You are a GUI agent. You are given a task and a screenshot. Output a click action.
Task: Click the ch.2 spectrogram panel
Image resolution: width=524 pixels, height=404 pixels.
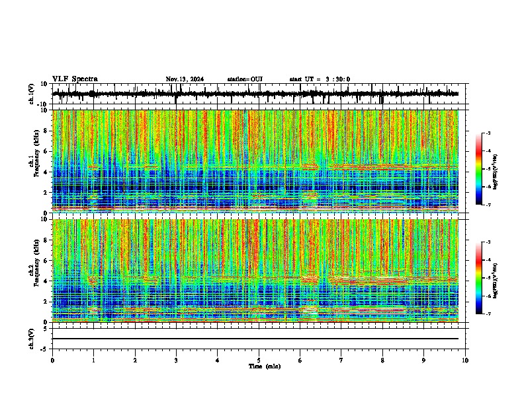tap(255, 271)
